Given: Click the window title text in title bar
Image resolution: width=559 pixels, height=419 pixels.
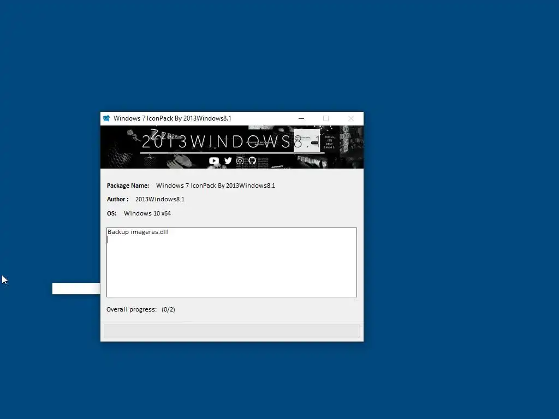Looking at the screenshot, I should (x=172, y=118).
